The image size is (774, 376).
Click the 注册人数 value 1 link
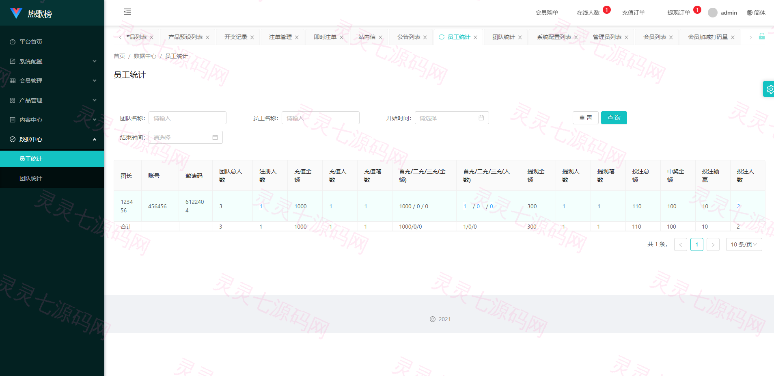pyautogui.click(x=261, y=206)
